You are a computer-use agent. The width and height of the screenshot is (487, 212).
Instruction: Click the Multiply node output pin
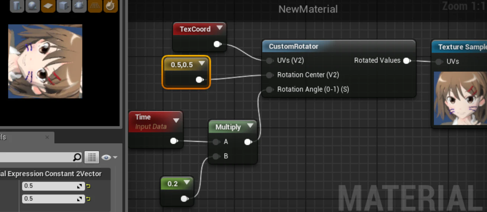tap(248, 142)
